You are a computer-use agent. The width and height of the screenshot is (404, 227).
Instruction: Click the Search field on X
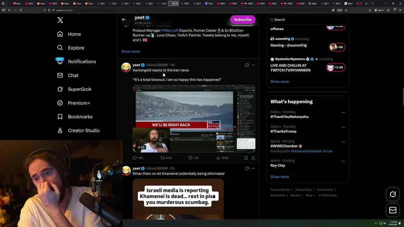308,20
